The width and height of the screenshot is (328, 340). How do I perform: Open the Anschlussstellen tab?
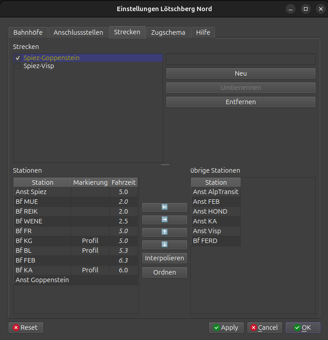78,32
